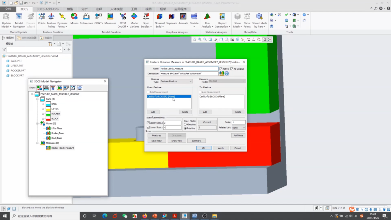Select ROCKER.PRT in the model tree
The width and height of the screenshot is (391, 220).
coord(18,70)
